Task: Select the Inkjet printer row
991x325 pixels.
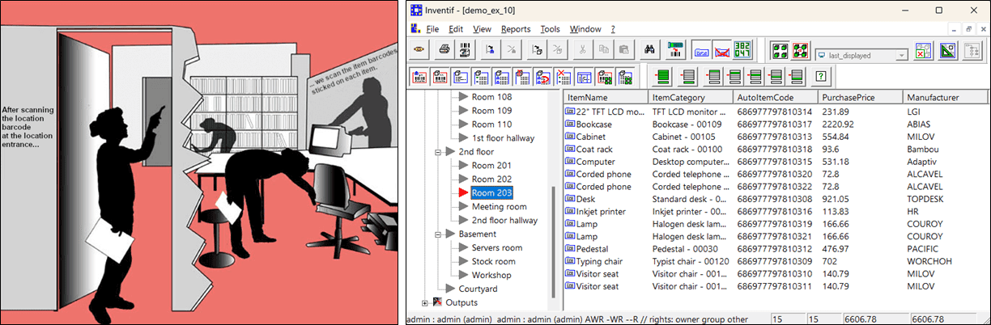Action: click(605, 212)
